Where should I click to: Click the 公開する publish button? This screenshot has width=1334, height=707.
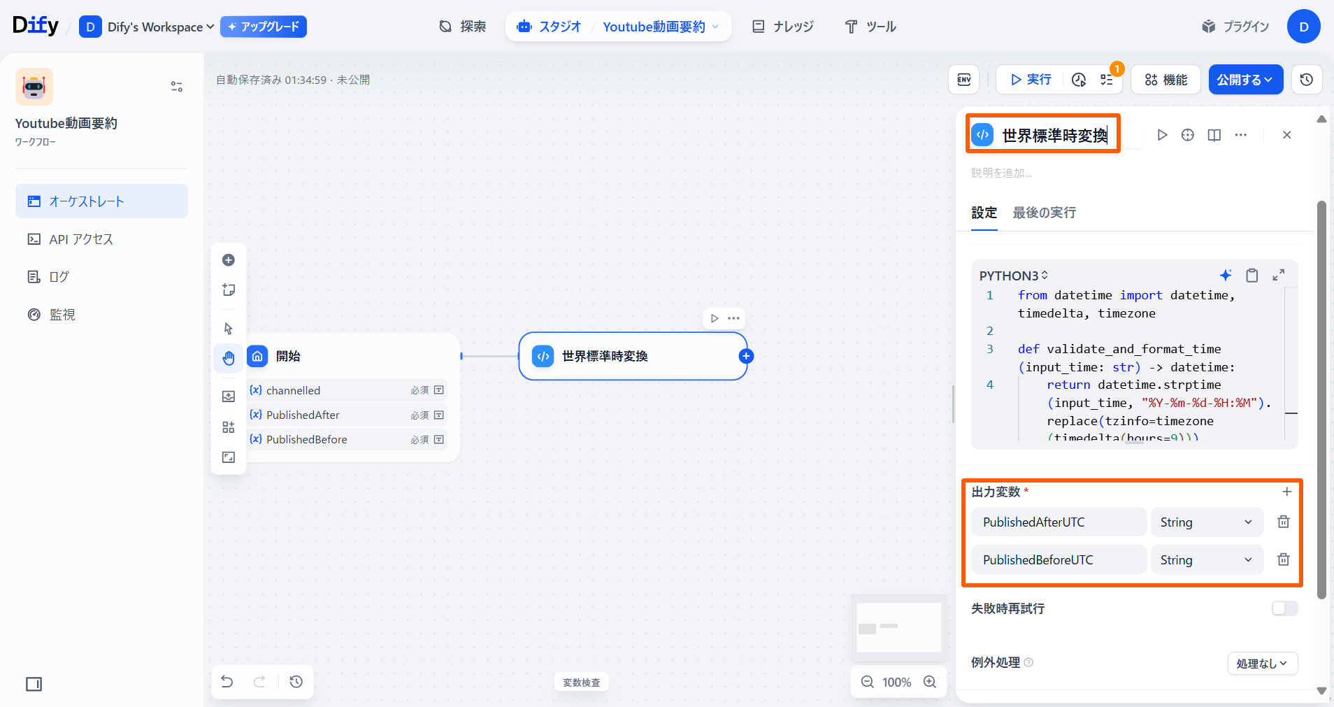(1245, 80)
